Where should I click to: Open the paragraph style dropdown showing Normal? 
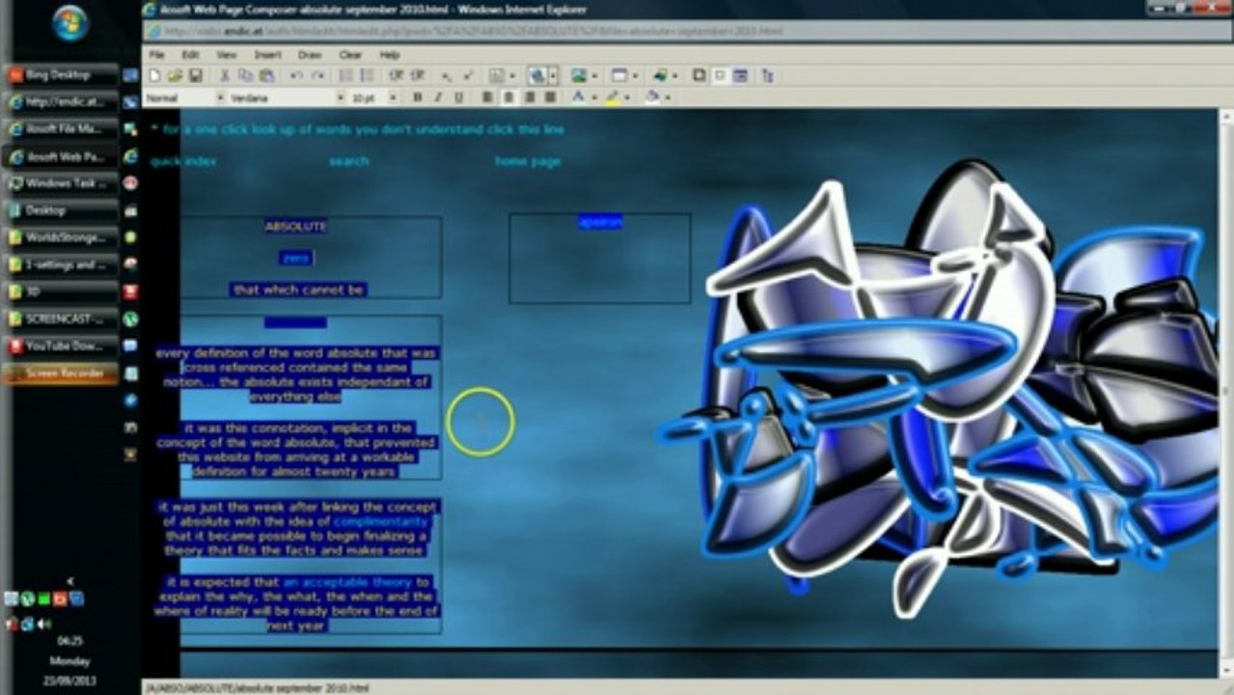pos(220,97)
